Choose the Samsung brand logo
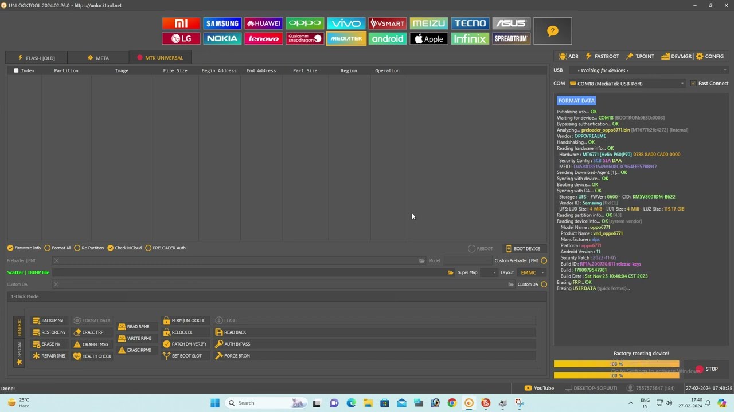 coord(222,23)
